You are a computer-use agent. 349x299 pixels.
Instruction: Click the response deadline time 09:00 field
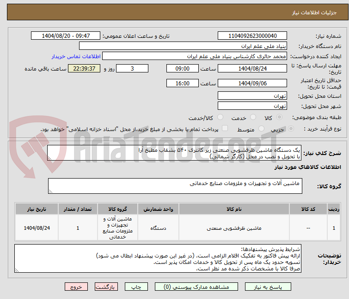[x=182, y=68]
